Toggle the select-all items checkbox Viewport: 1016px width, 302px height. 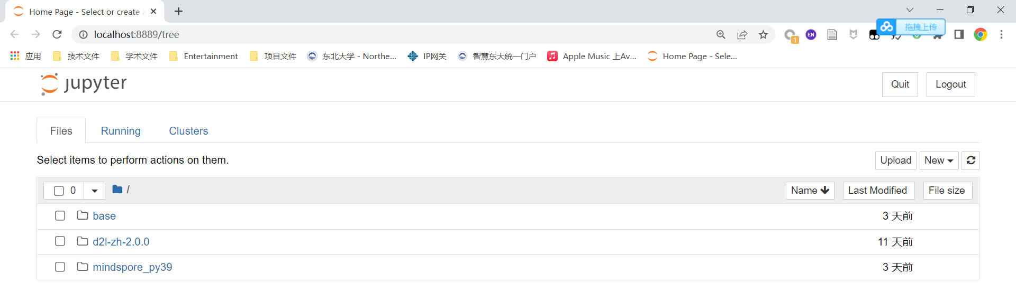[59, 191]
